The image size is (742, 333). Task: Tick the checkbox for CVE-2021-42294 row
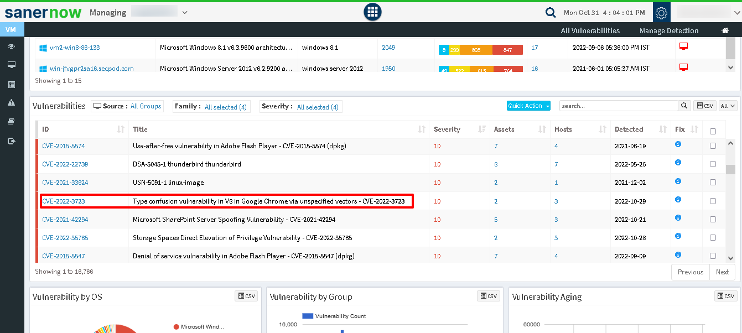point(713,220)
